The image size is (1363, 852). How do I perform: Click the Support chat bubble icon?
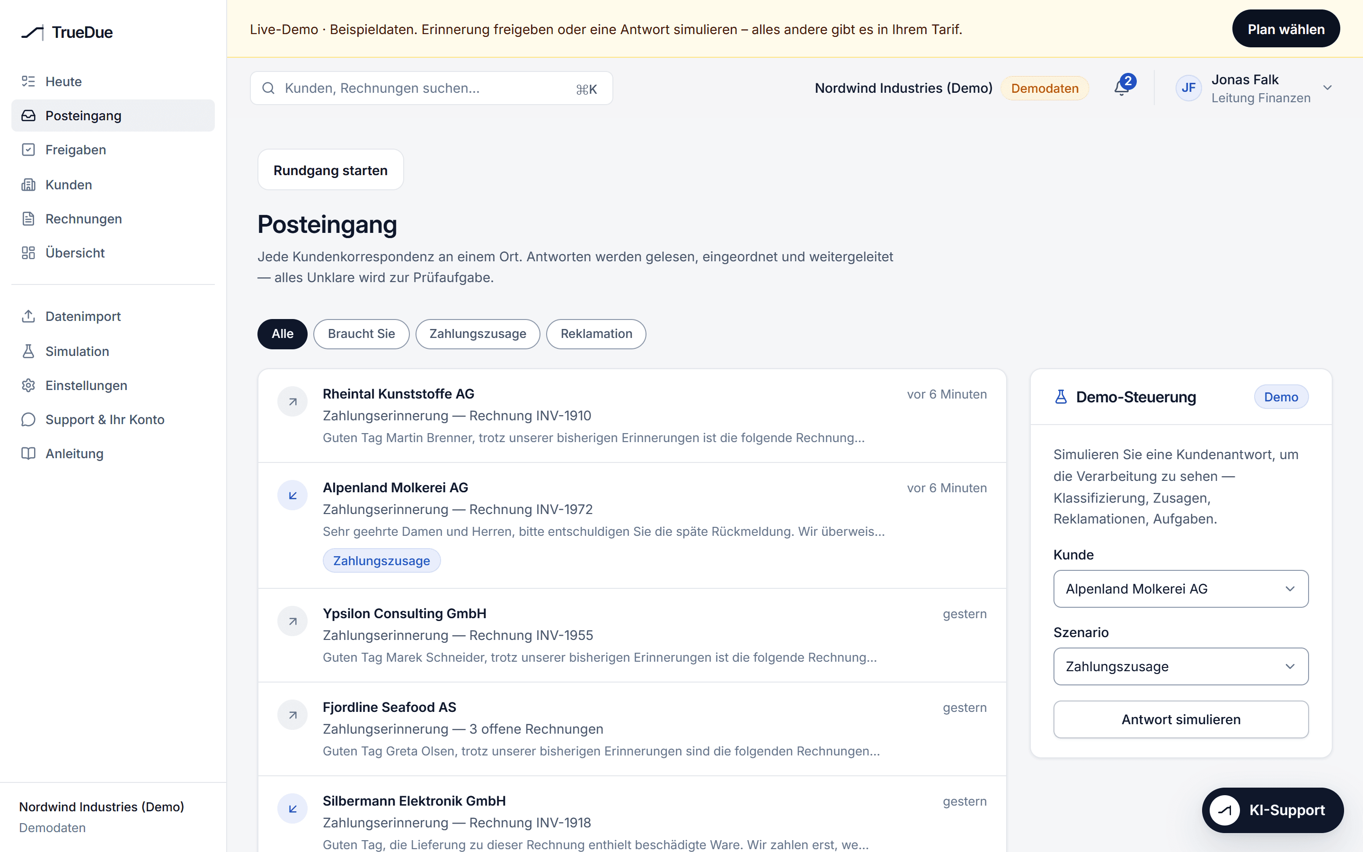pos(28,419)
